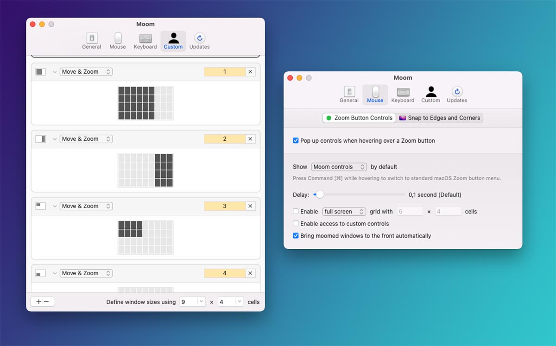Viewport: 556px width, 346px height.
Task: Switch to Snap to Edges and Corners tab
Action: tap(439, 118)
